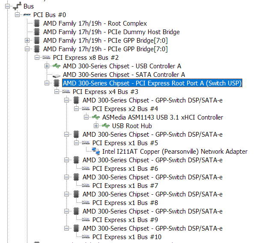Click the drive icon of SATA Controller A
The height and width of the screenshot is (243, 265).
coord(57,76)
